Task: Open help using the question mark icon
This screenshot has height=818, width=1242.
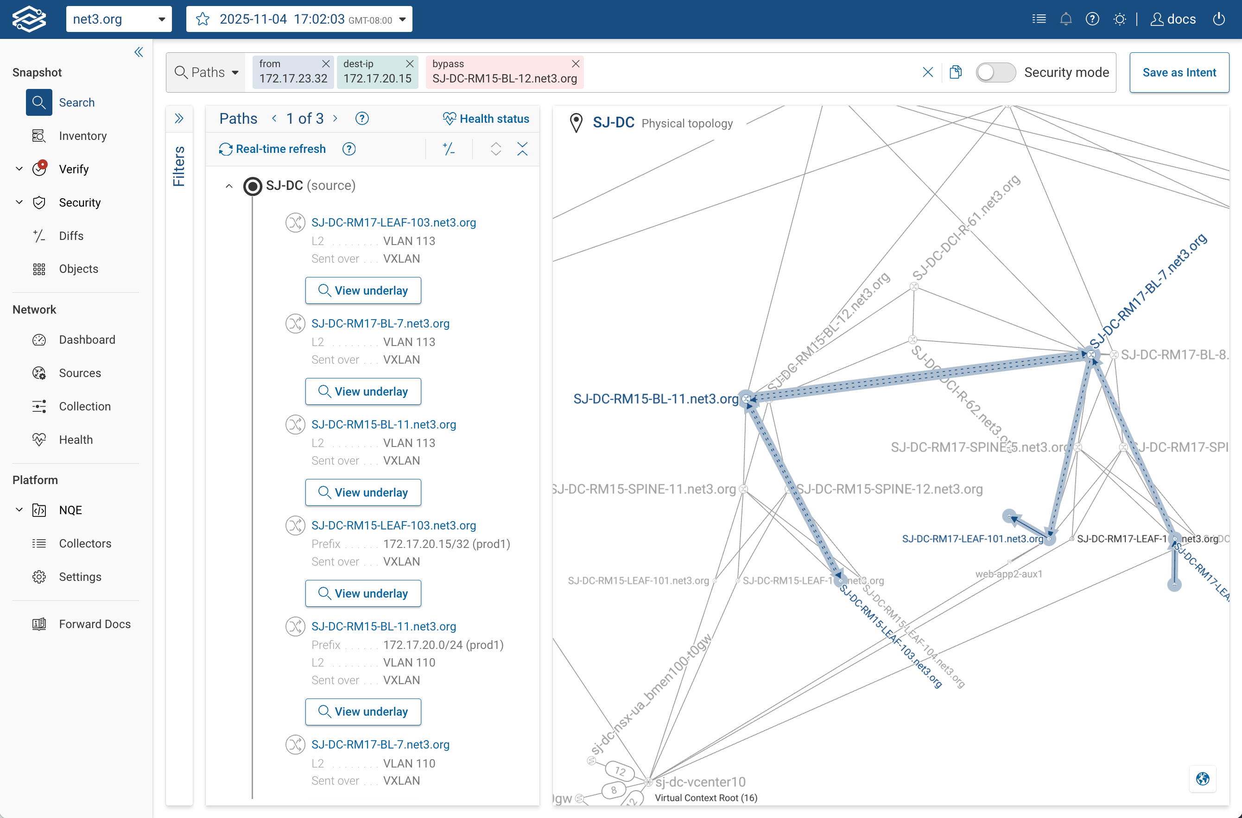Action: (x=1092, y=19)
